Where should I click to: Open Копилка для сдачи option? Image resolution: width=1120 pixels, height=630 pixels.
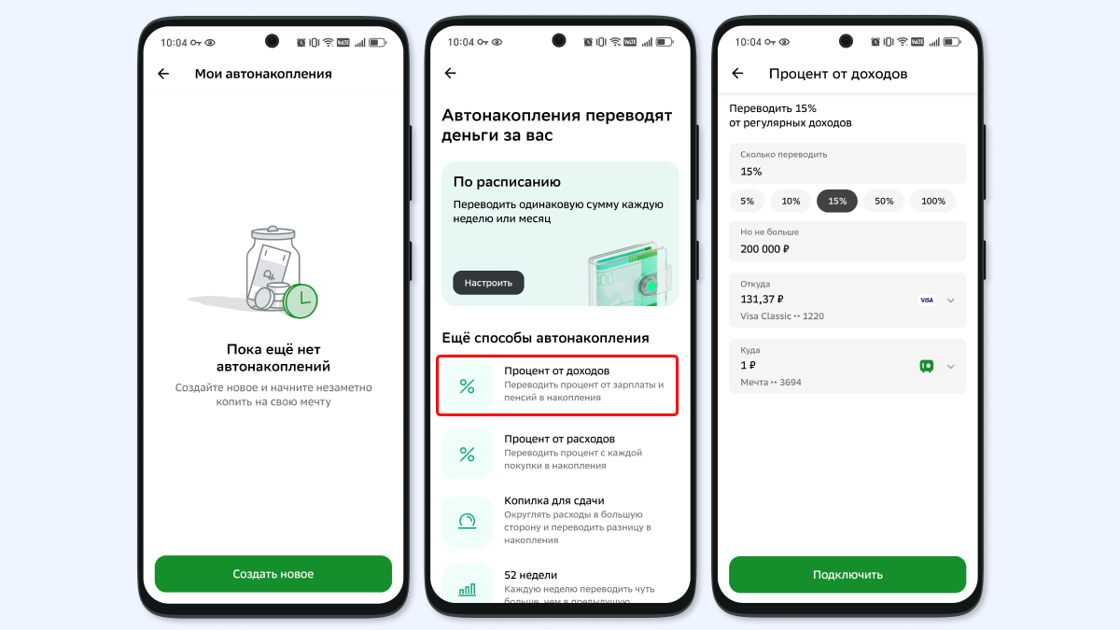(x=560, y=522)
